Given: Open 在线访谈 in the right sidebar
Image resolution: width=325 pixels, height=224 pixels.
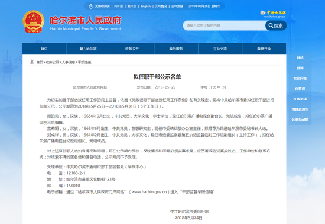Looking at the screenshot, I should [300, 99].
